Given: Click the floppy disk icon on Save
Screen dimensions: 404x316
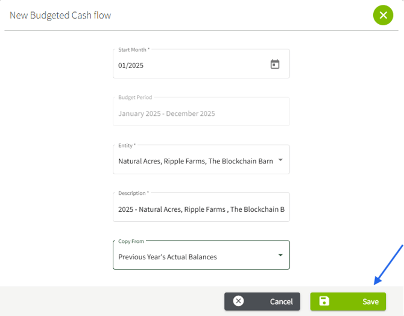Looking at the screenshot, I should 324,301.
